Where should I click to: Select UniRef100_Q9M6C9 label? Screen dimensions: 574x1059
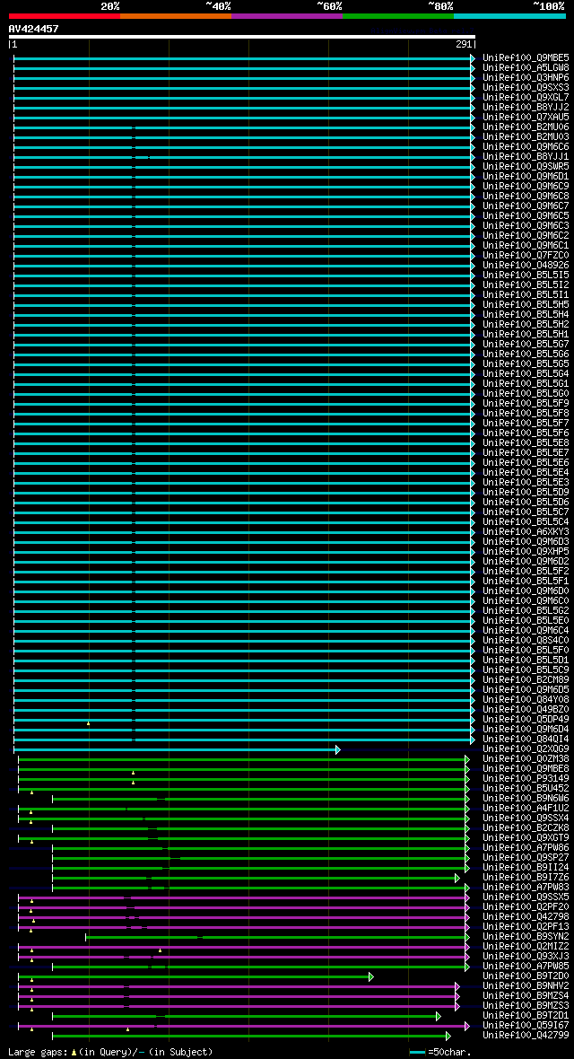(x=526, y=187)
